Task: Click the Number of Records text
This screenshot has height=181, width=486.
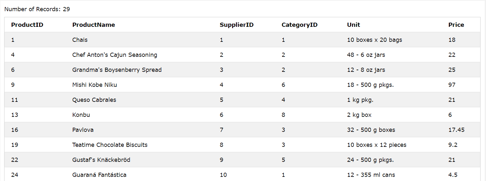Action: click(x=37, y=9)
